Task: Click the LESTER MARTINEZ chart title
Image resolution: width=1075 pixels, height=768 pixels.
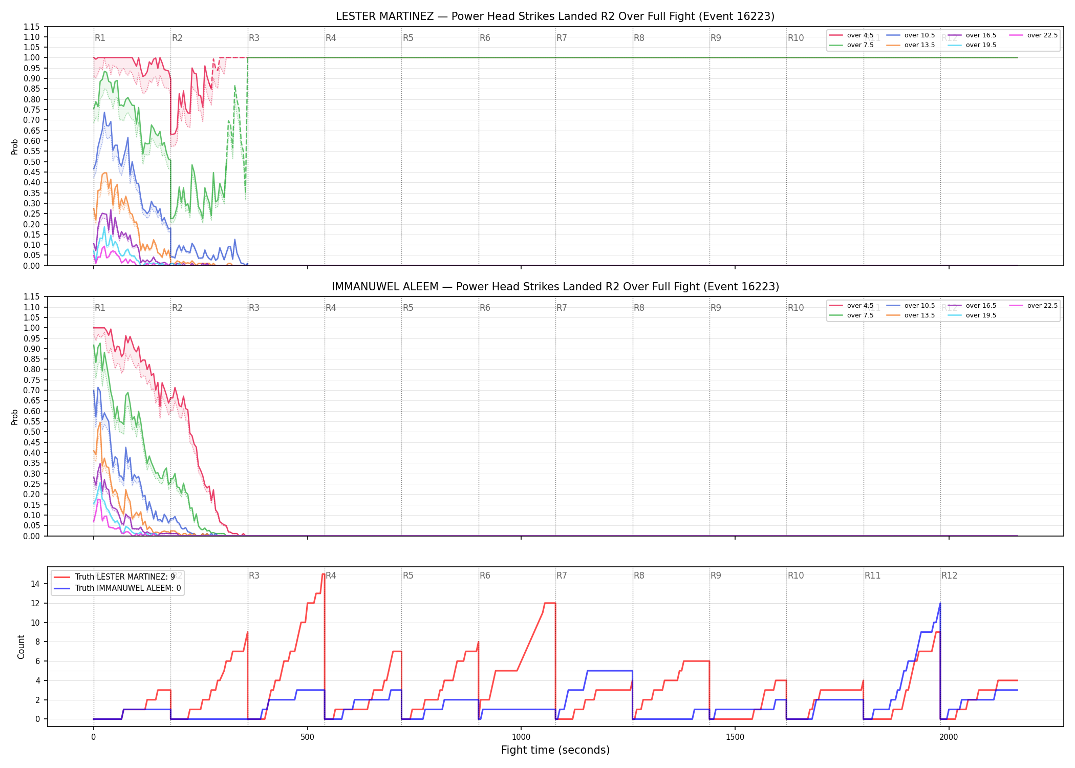Action: tap(555, 16)
